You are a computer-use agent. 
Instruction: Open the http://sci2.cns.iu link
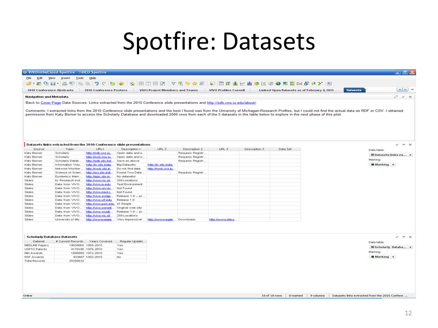click(100, 157)
